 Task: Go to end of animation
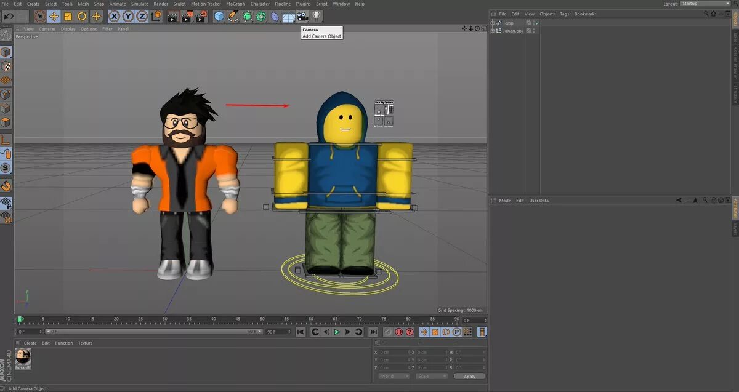(x=373, y=332)
